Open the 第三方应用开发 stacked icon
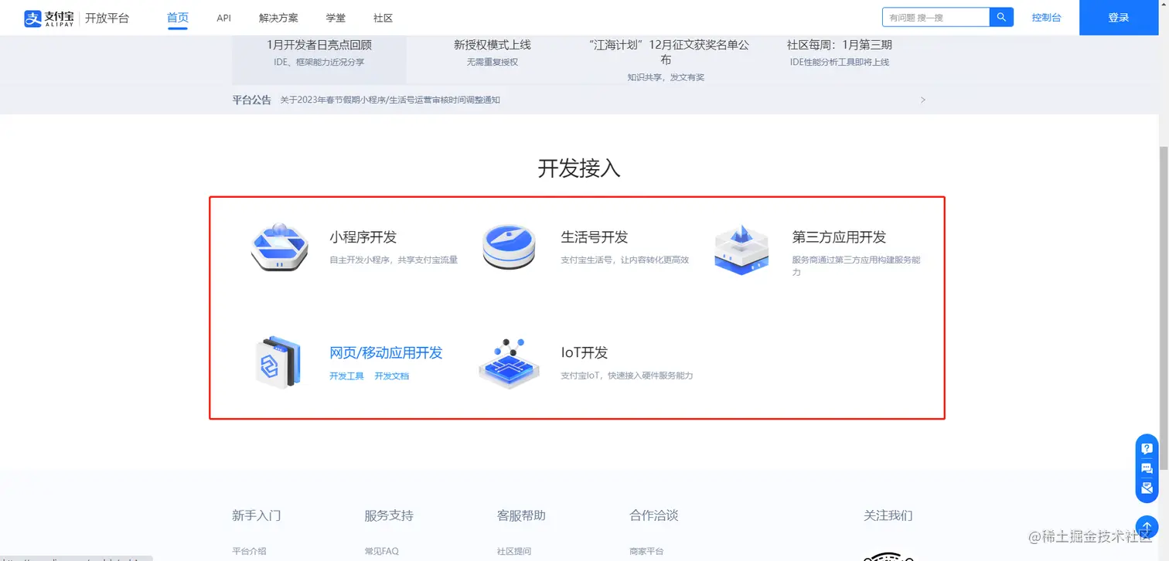Viewport: 1169px width, 561px height. click(x=741, y=249)
